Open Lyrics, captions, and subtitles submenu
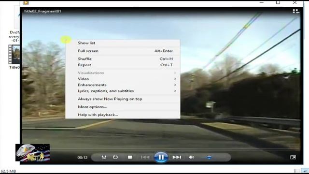The image size is (309, 174). 123,91
